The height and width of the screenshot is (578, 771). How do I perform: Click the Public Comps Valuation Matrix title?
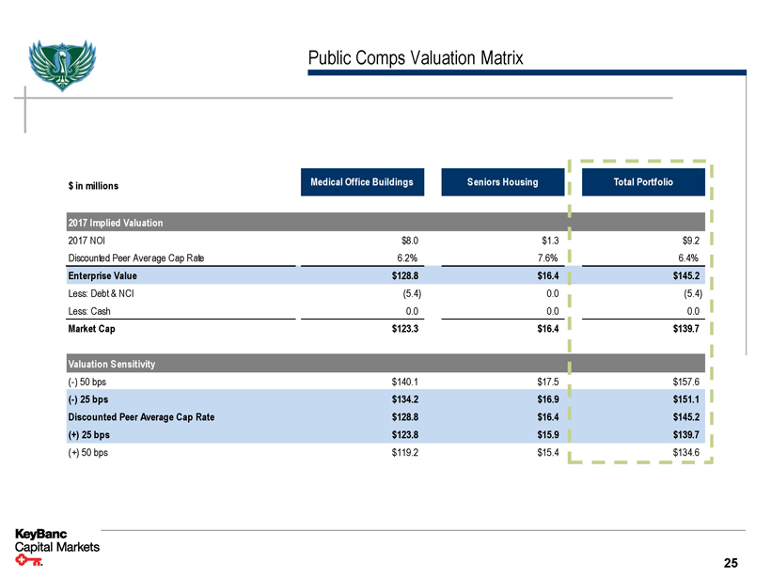(416, 59)
